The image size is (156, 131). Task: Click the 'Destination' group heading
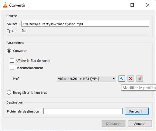tap(15, 102)
